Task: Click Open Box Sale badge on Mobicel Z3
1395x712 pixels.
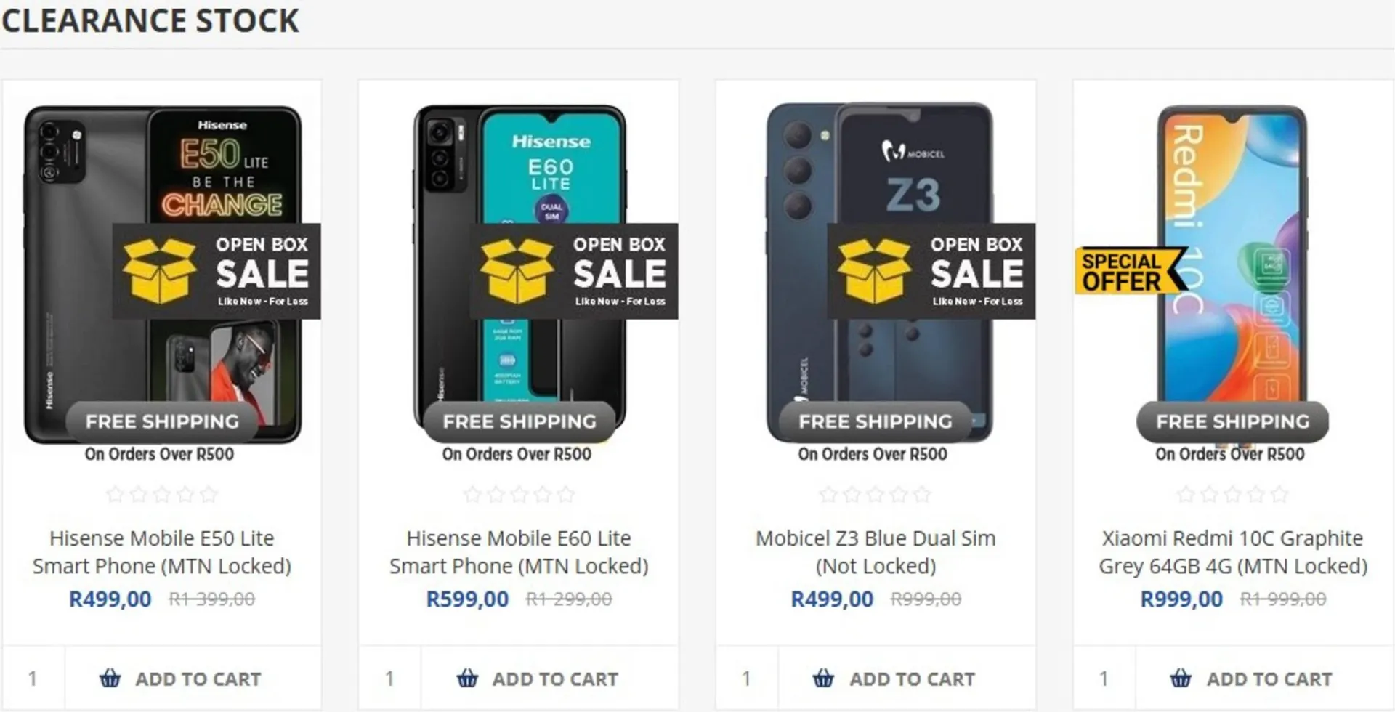Action: pos(931,271)
